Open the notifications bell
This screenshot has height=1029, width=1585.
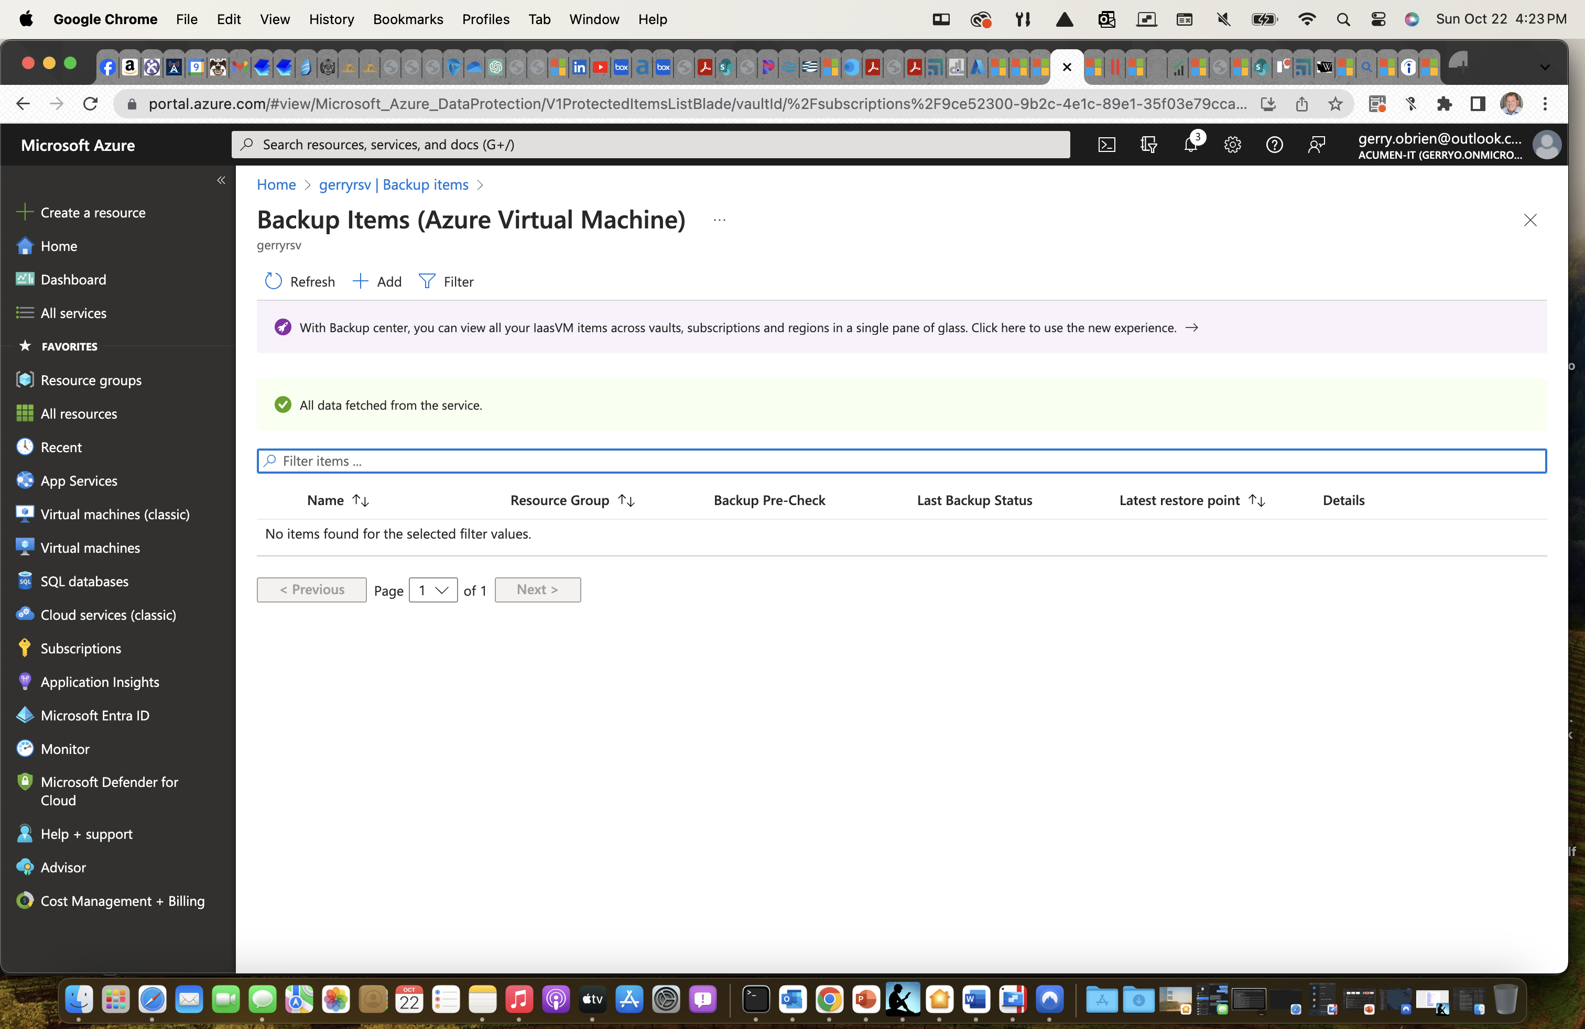point(1191,145)
